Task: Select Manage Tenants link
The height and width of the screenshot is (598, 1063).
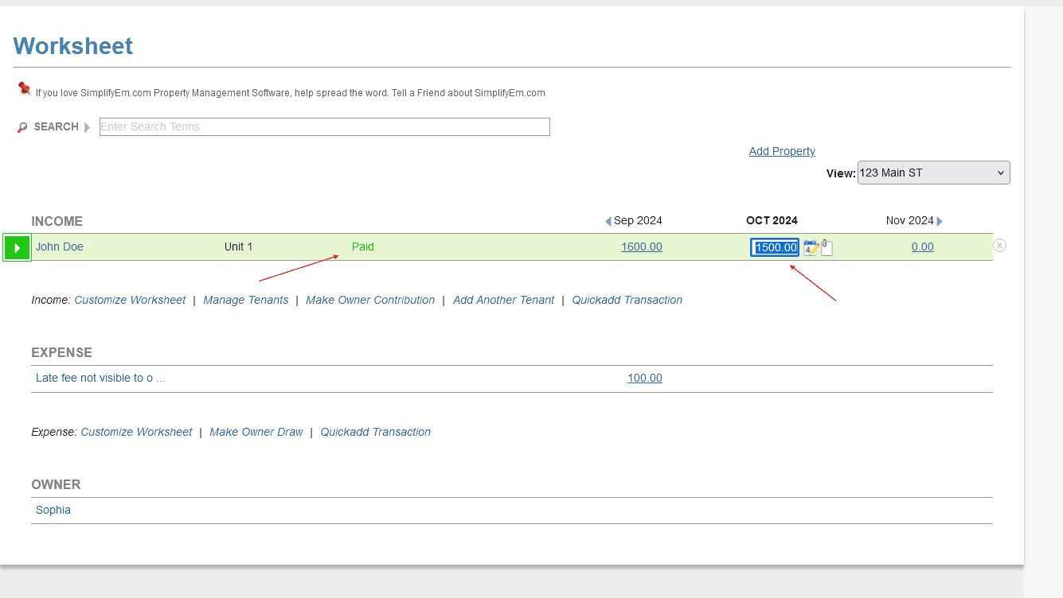Action: [x=245, y=300]
